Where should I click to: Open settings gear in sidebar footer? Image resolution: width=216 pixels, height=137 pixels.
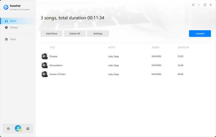8,129
